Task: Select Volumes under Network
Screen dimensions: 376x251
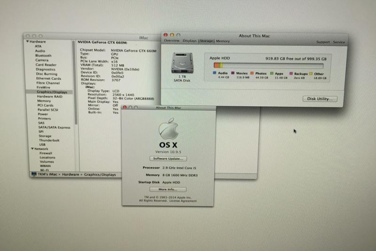Action: point(47,162)
